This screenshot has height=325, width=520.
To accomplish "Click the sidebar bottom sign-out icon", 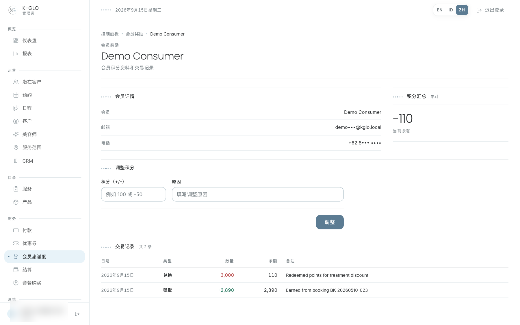I will tap(77, 314).
